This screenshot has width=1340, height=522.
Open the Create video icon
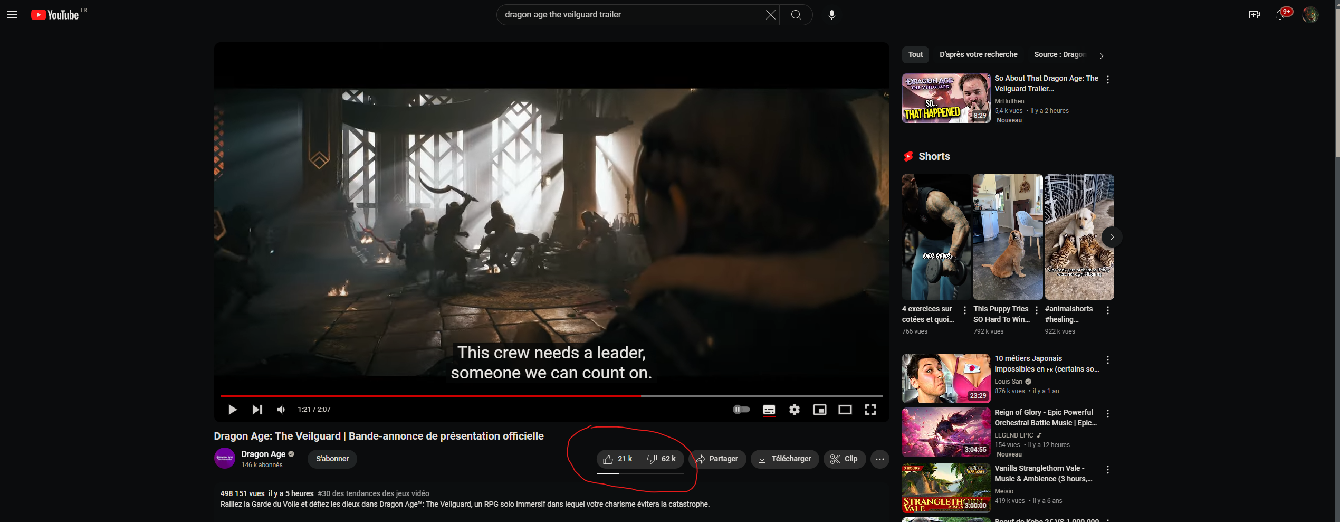pos(1254,15)
